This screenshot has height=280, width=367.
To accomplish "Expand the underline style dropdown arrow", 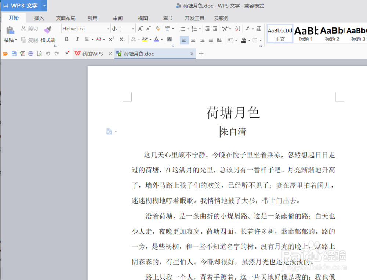I will tap(92, 40).
